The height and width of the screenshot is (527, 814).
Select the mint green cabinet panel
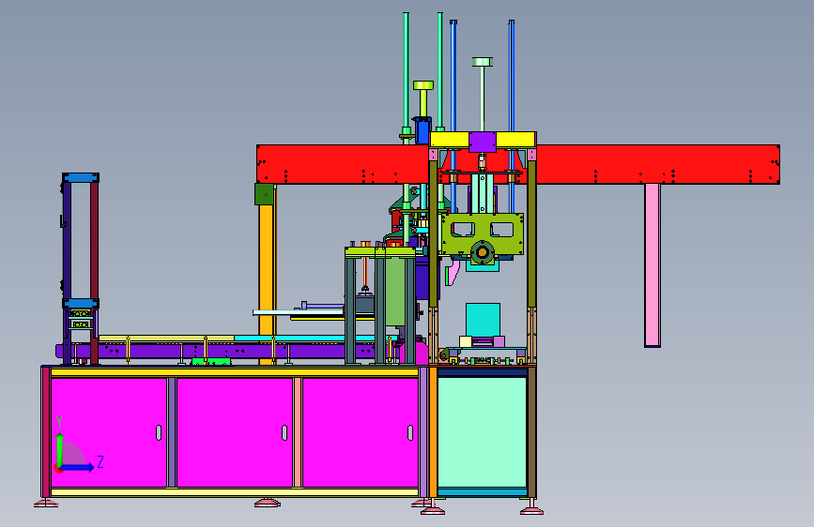click(x=483, y=432)
